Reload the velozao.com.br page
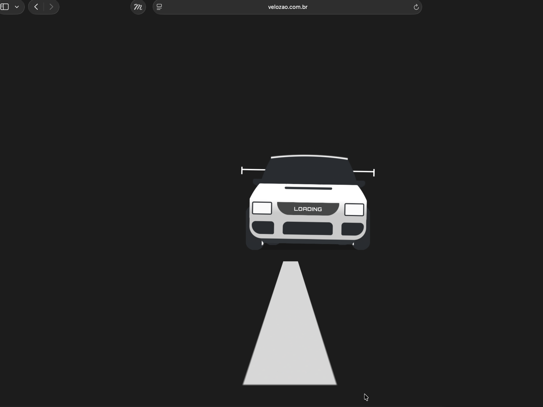The image size is (543, 407). coord(416,7)
